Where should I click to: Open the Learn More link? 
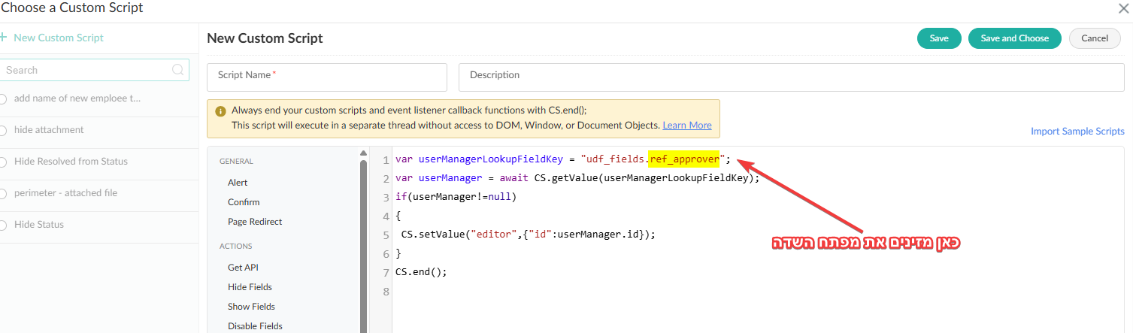click(x=686, y=126)
